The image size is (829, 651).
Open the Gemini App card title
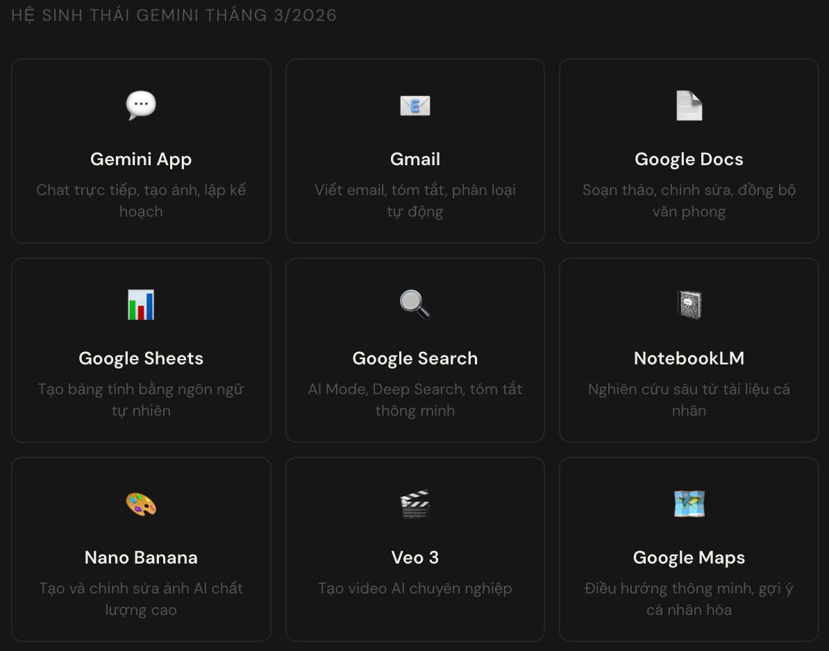coord(141,159)
